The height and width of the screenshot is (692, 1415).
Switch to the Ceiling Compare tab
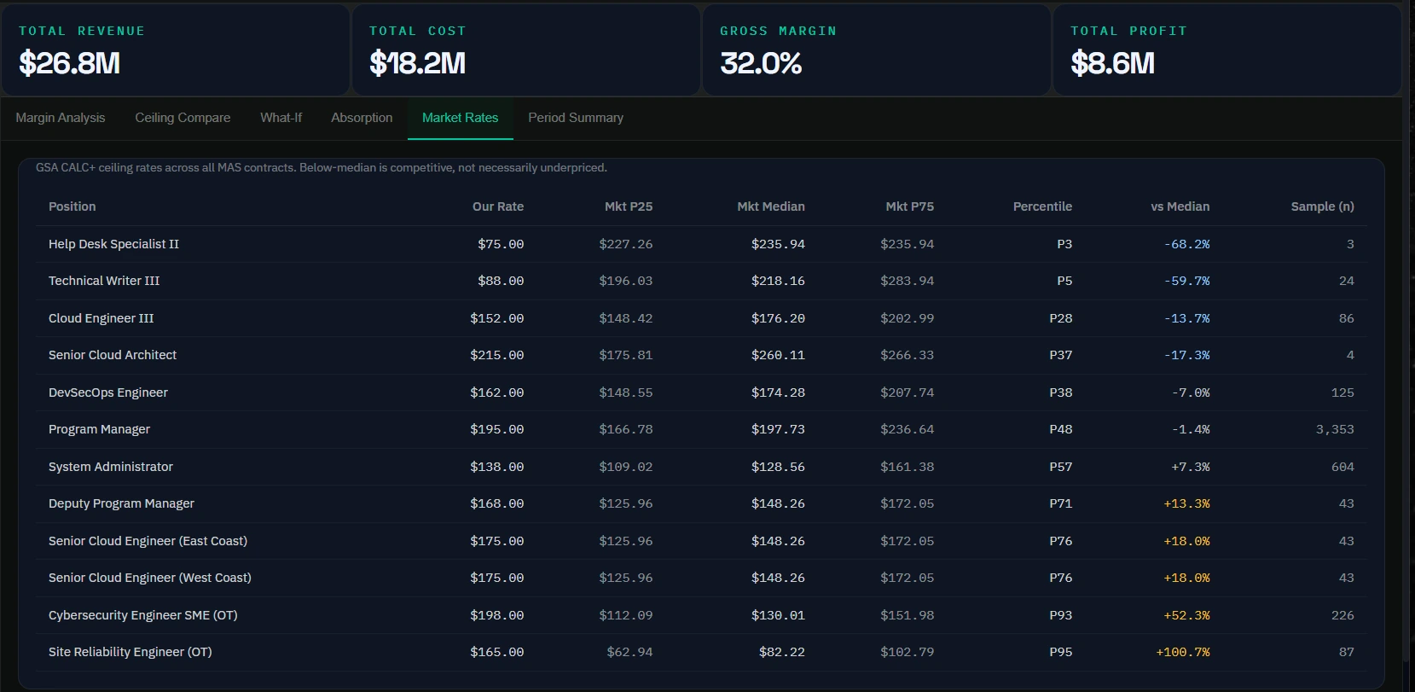tap(183, 118)
